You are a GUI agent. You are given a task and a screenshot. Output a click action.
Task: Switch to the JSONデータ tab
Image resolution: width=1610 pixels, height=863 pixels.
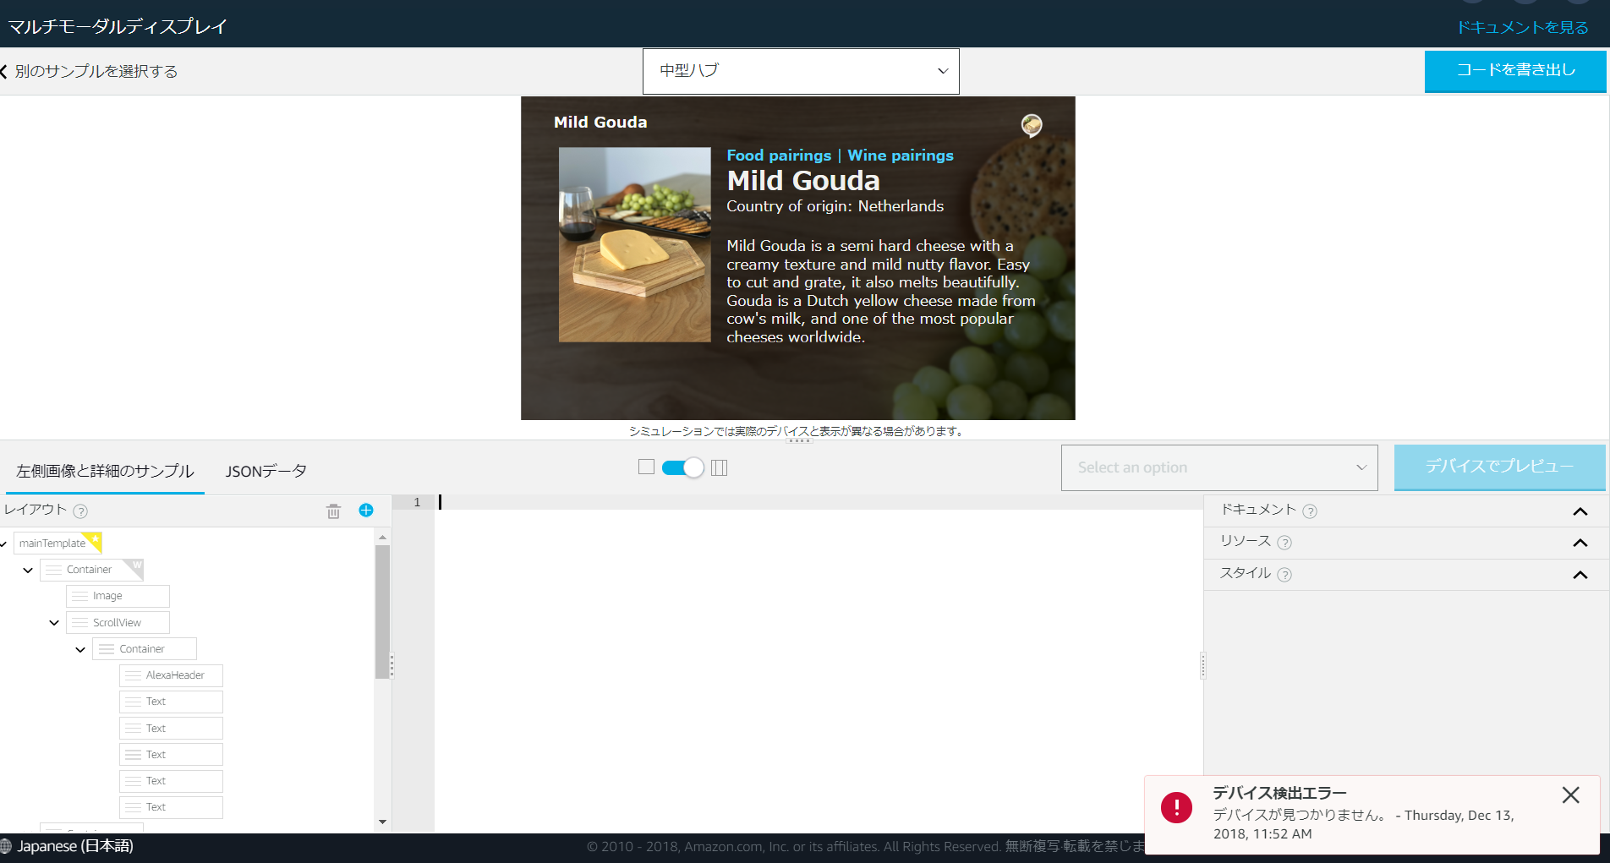[x=266, y=471]
